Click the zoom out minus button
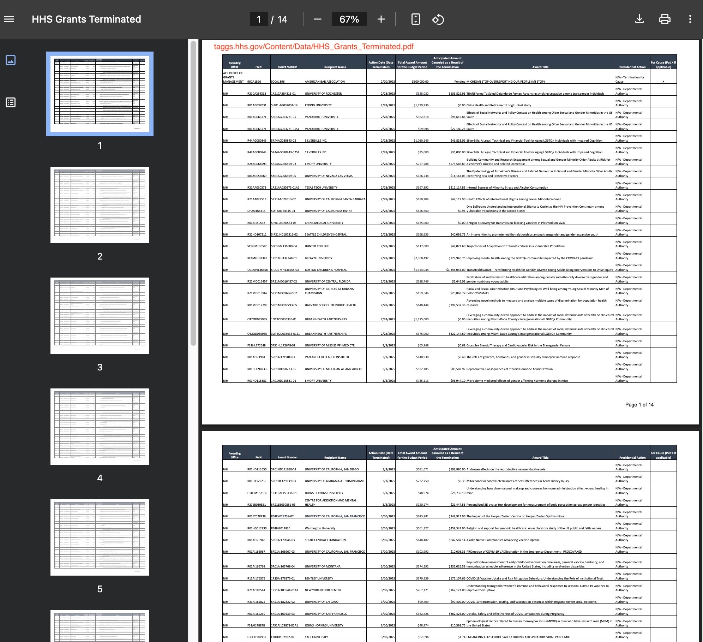Viewport: 703px width, 642px height. pyautogui.click(x=317, y=19)
